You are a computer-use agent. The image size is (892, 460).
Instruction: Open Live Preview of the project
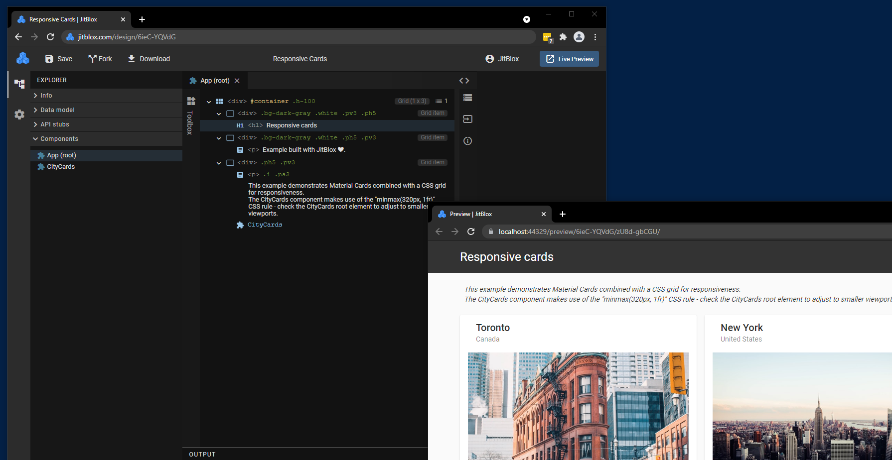pos(569,59)
